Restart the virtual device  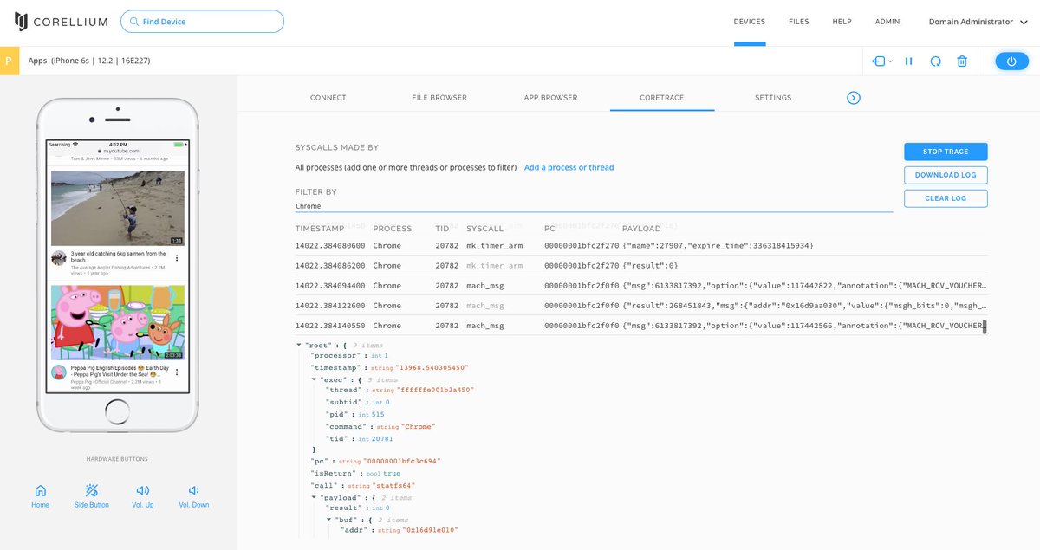[x=935, y=61]
